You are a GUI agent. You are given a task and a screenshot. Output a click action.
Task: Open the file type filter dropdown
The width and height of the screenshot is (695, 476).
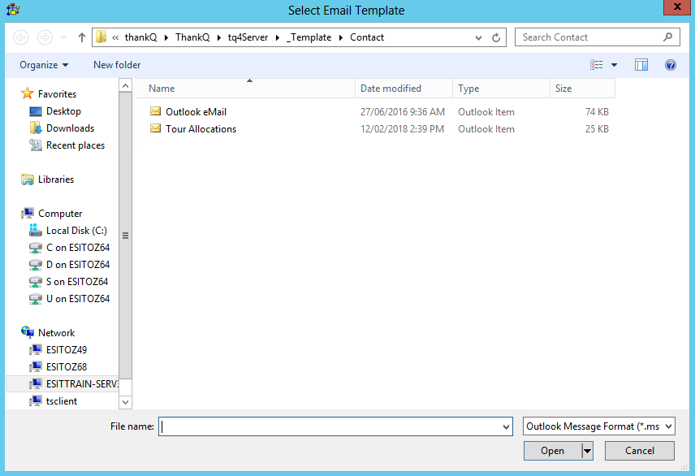coord(598,426)
